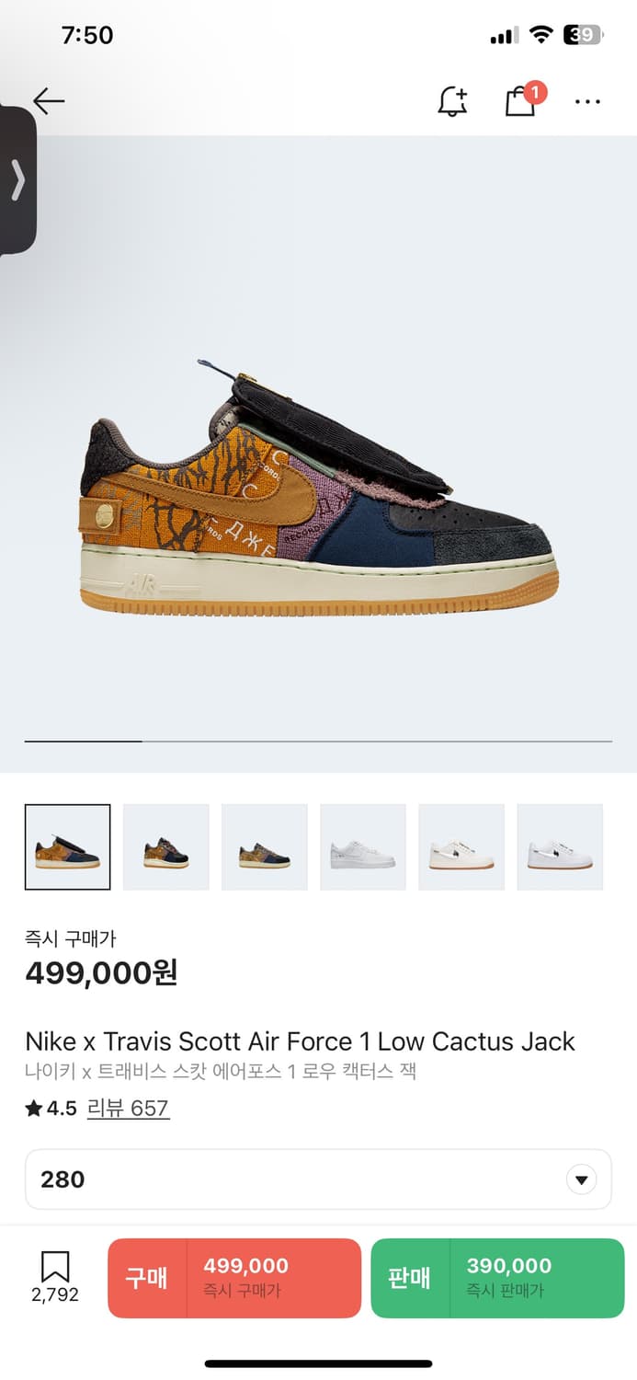Tap the image carousel progress bar
The image size is (637, 1380).
coord(318,741)
